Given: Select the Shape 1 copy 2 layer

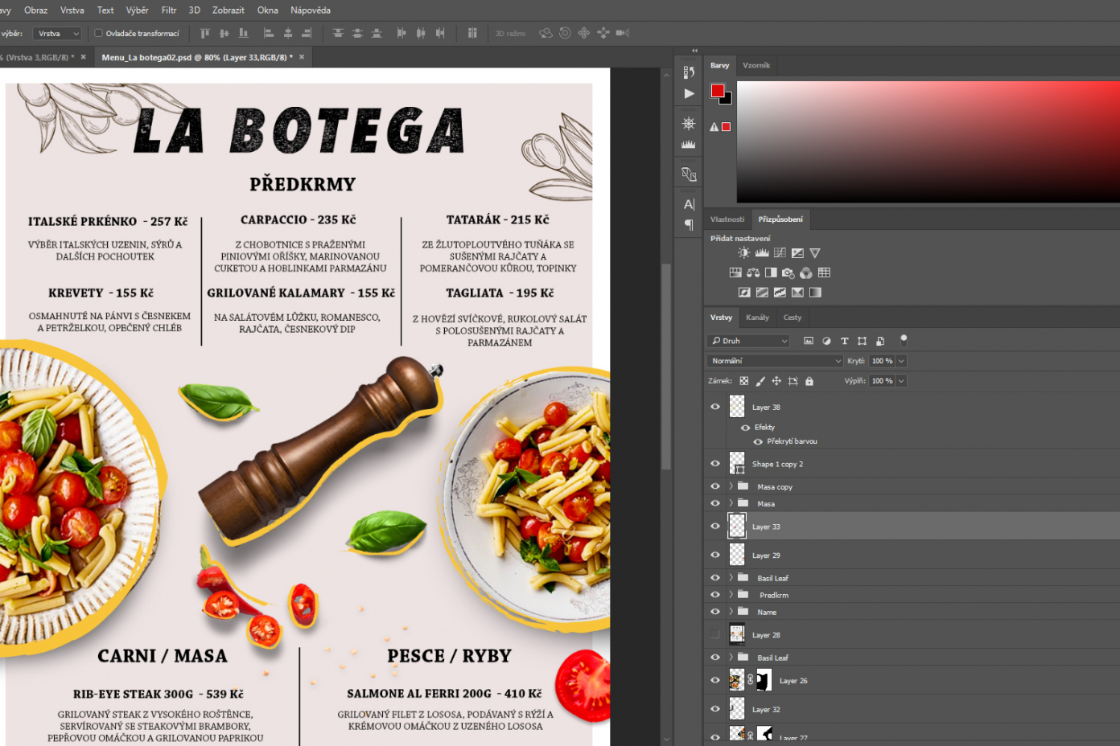Looking at the screenshot, I should coord(777,464).
